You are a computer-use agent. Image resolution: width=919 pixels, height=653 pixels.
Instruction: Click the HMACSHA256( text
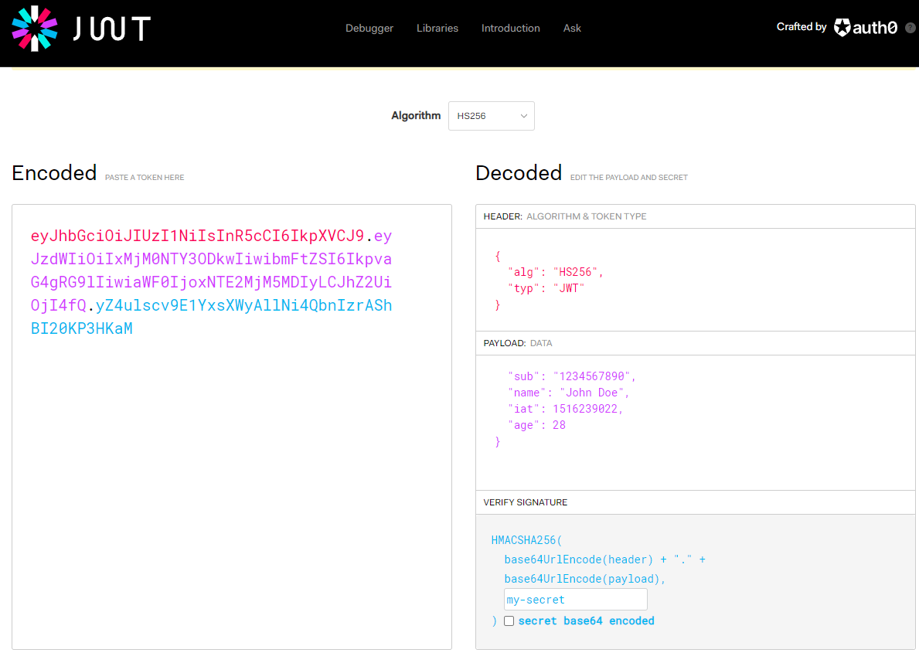(526, 540)
